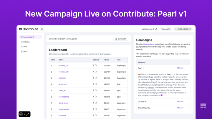
Task: Click X social icon for nonstopTheo
Action: point(96,97)
